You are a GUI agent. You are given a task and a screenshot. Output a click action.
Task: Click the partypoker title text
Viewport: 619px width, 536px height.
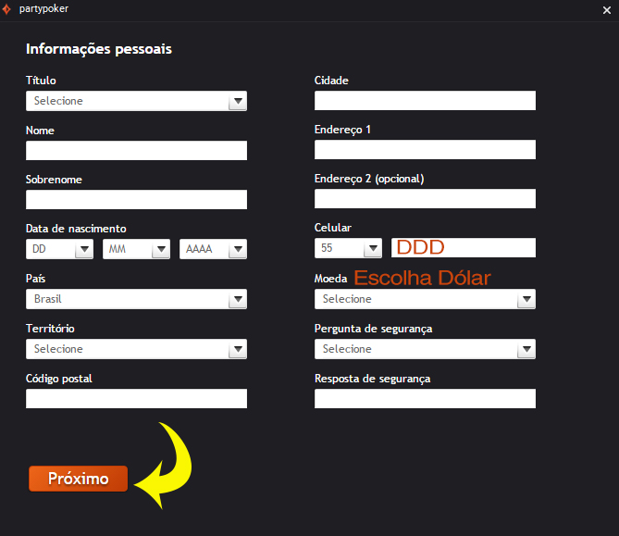coord(43,8)
